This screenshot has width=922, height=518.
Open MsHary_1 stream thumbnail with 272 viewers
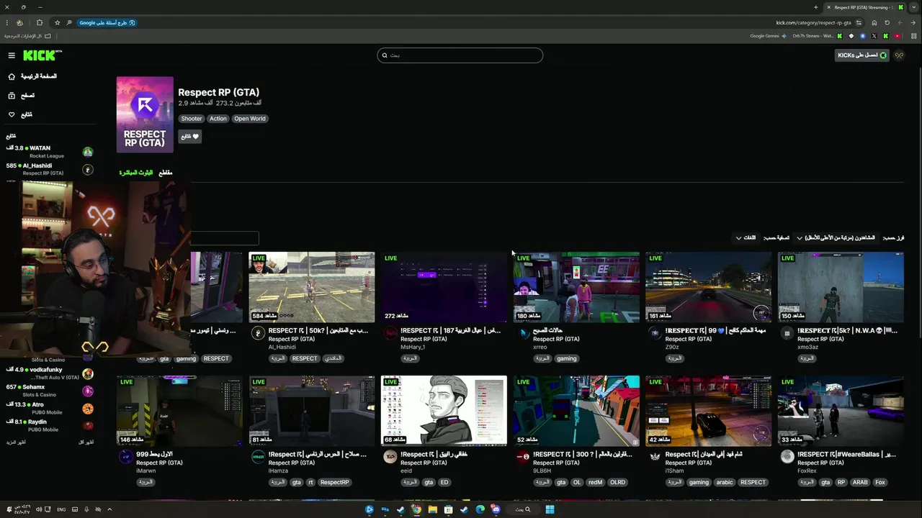444,287
